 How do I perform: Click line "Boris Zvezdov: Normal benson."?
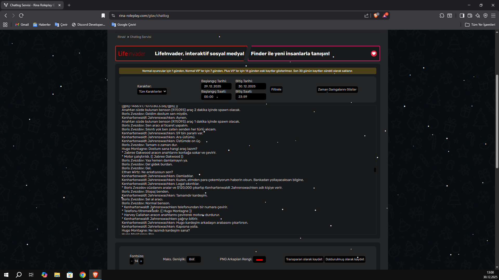pos(146,203)
